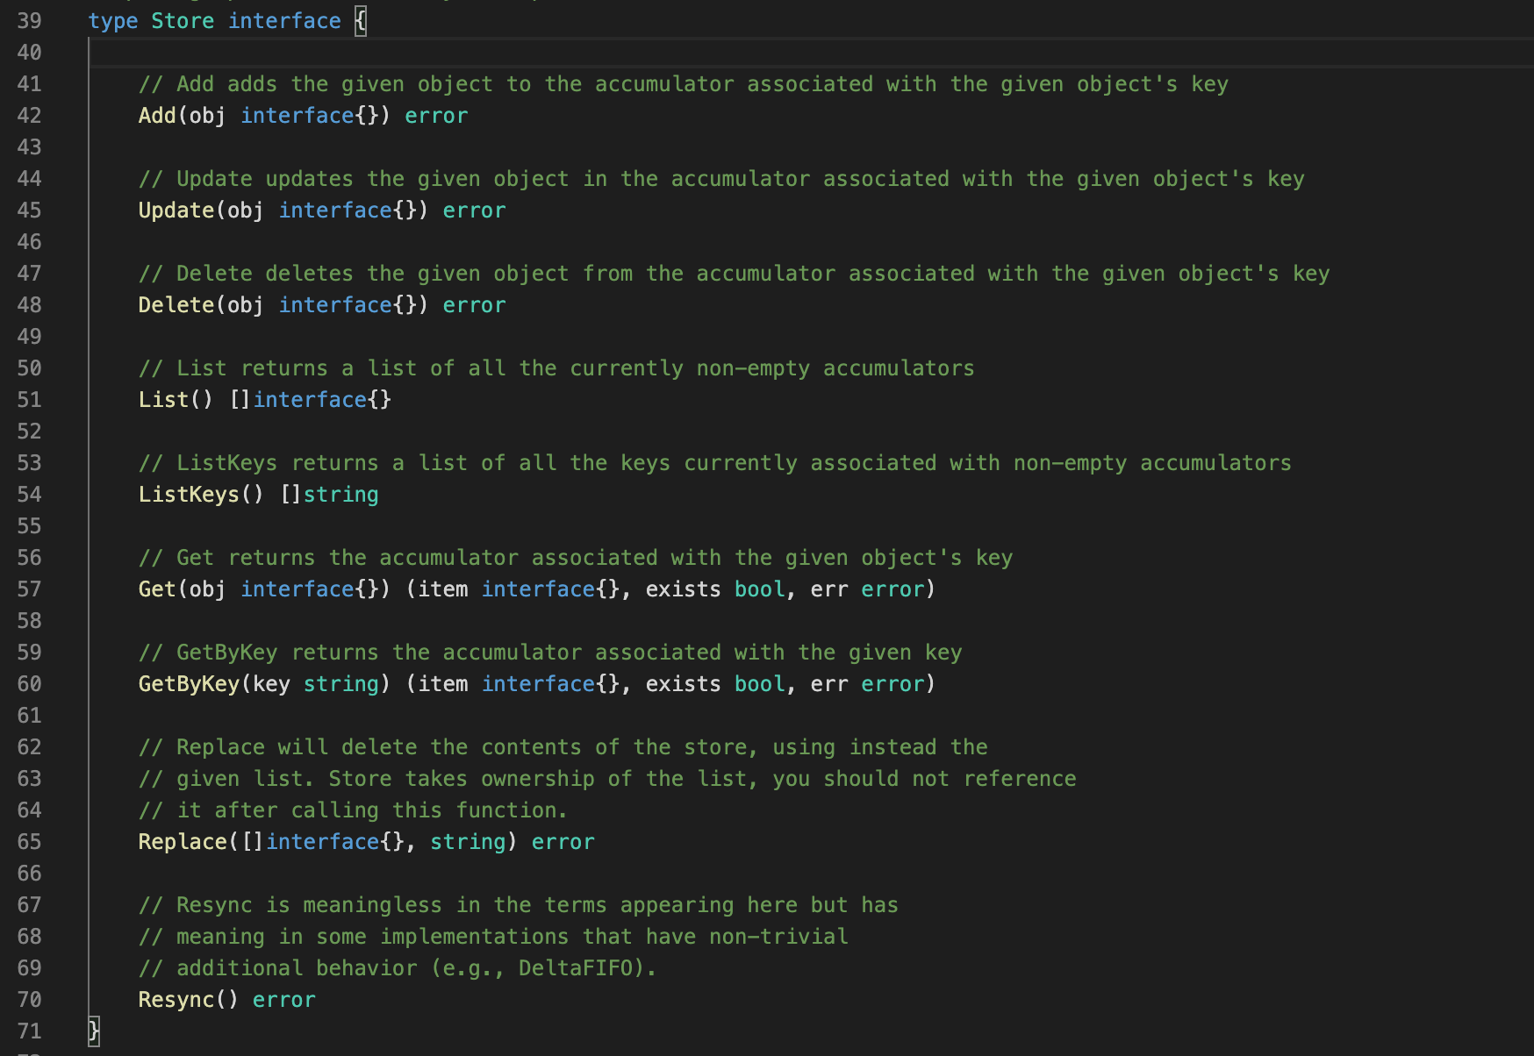Screen dimensions: 1534x1056
Task: Click the key parameter in GetByKey
Action: [x=271, y=684]
